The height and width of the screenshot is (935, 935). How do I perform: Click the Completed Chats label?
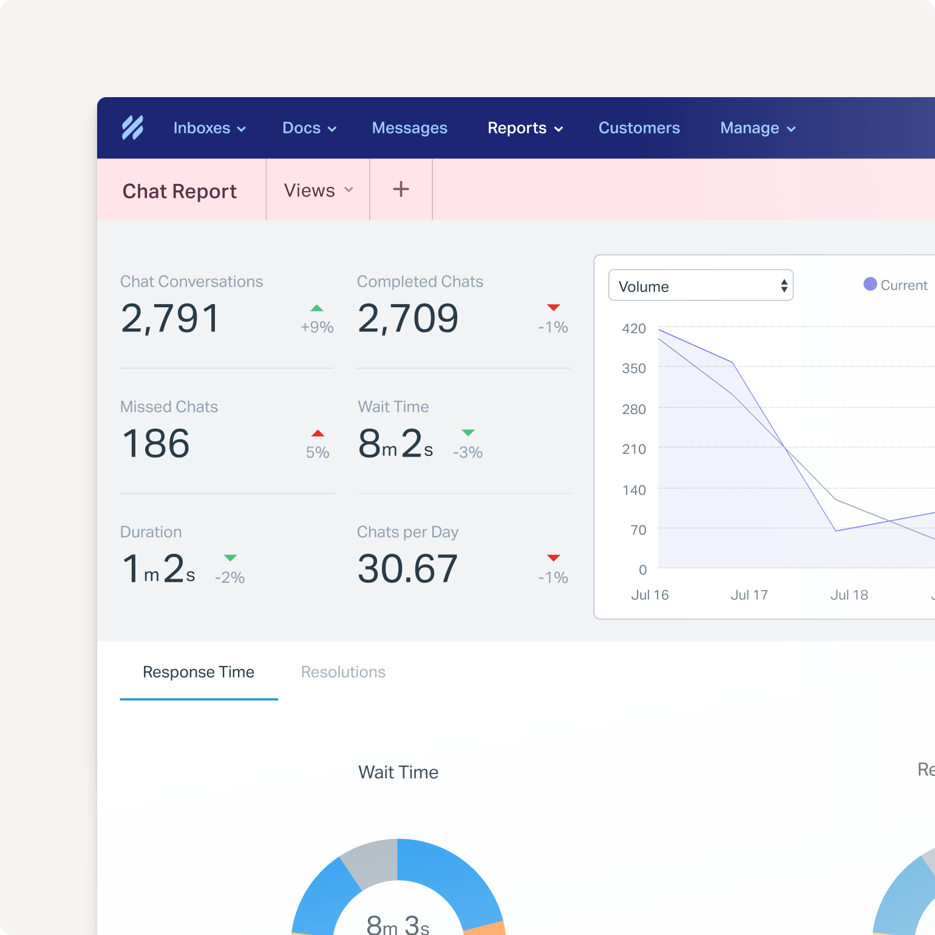[420, 282]
